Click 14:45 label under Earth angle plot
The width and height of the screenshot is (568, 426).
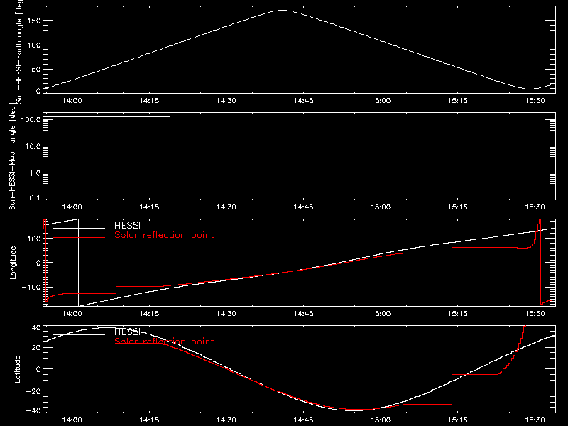click(x=304, y=101)
